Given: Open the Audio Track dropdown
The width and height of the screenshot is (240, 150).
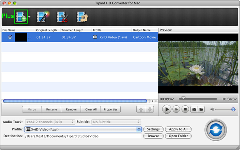Looking at the screenshot, I should (x=50, y=122).
